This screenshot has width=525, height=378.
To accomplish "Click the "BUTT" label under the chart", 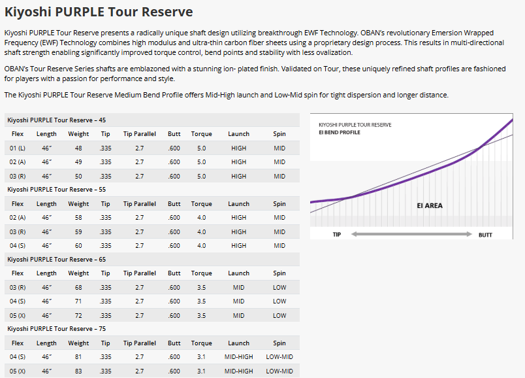I will (485, 234).
